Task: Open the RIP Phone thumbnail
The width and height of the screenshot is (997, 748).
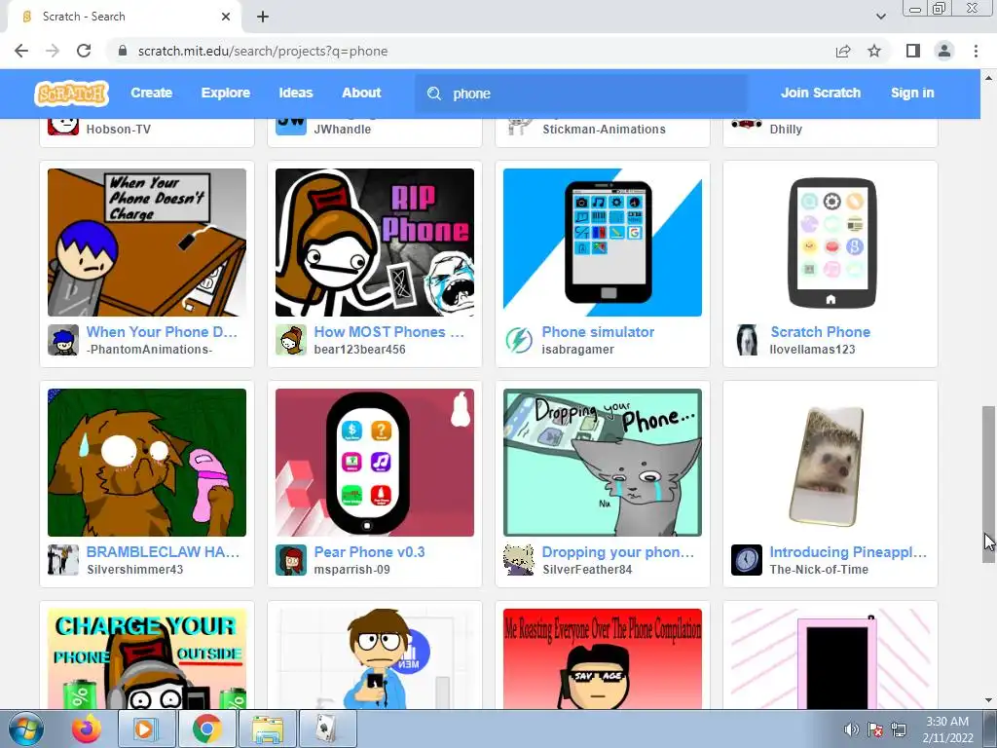Action: 375,243
